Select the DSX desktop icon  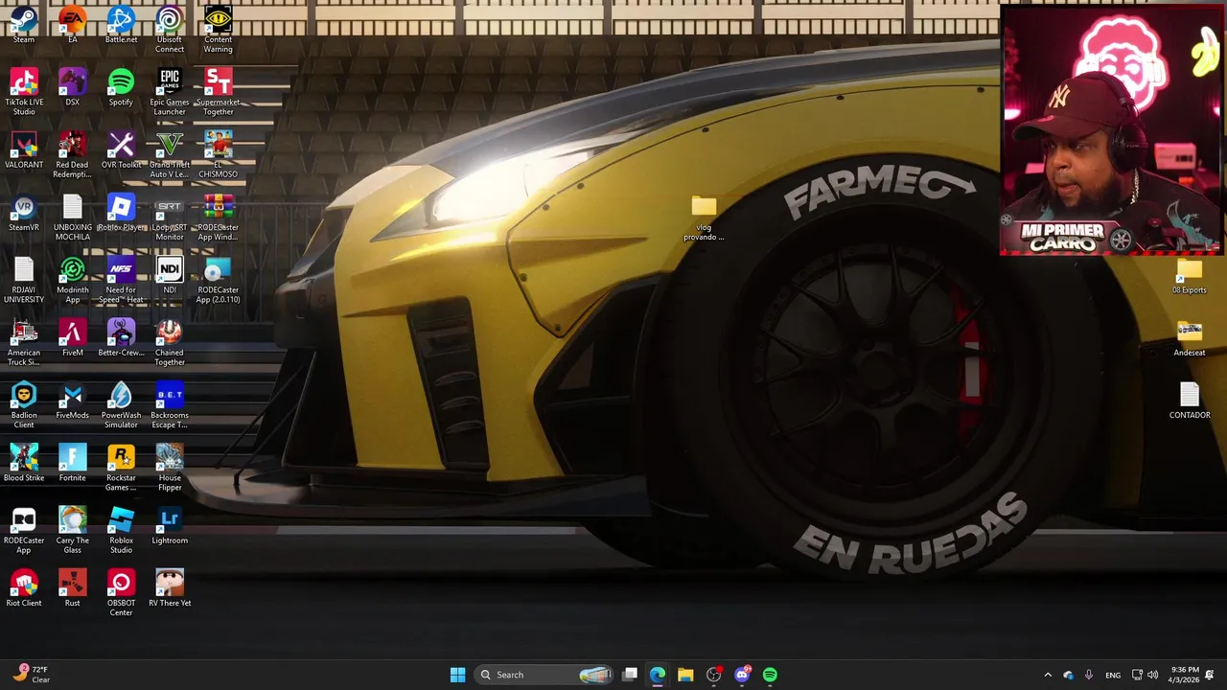coord(72,87)
